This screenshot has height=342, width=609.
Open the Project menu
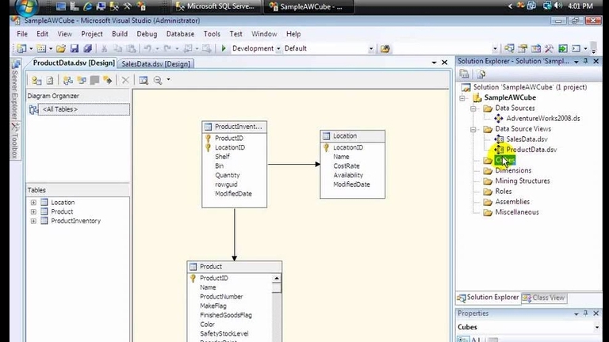pos(92,34)
